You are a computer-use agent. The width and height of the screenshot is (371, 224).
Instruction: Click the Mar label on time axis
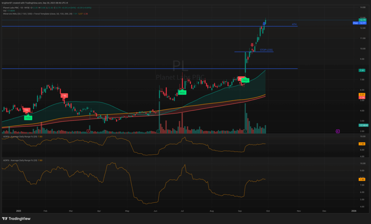click(71, 211)
